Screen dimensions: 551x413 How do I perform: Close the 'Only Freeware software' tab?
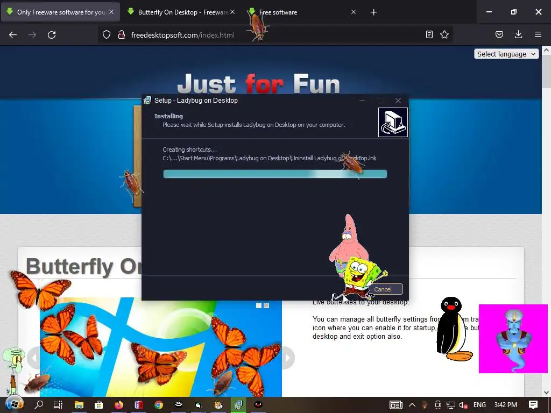tap(111, 12)
